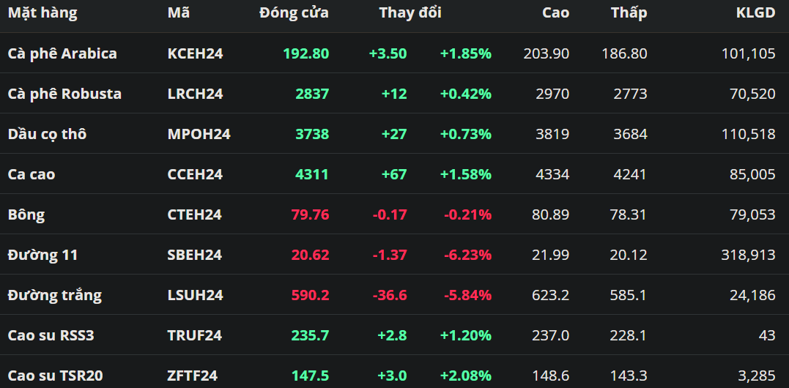
Task: Select the Cà phê Robusta commodity
Action: pos(64,94)
